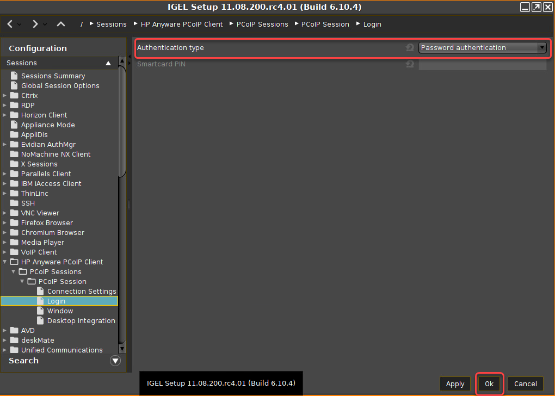555x396 pixels.
Task: Open back-history dropdown next to back arrow
Action: click(20, 24)
